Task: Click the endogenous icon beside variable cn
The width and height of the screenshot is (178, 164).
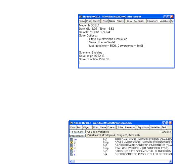Action: tap(71, 140)
